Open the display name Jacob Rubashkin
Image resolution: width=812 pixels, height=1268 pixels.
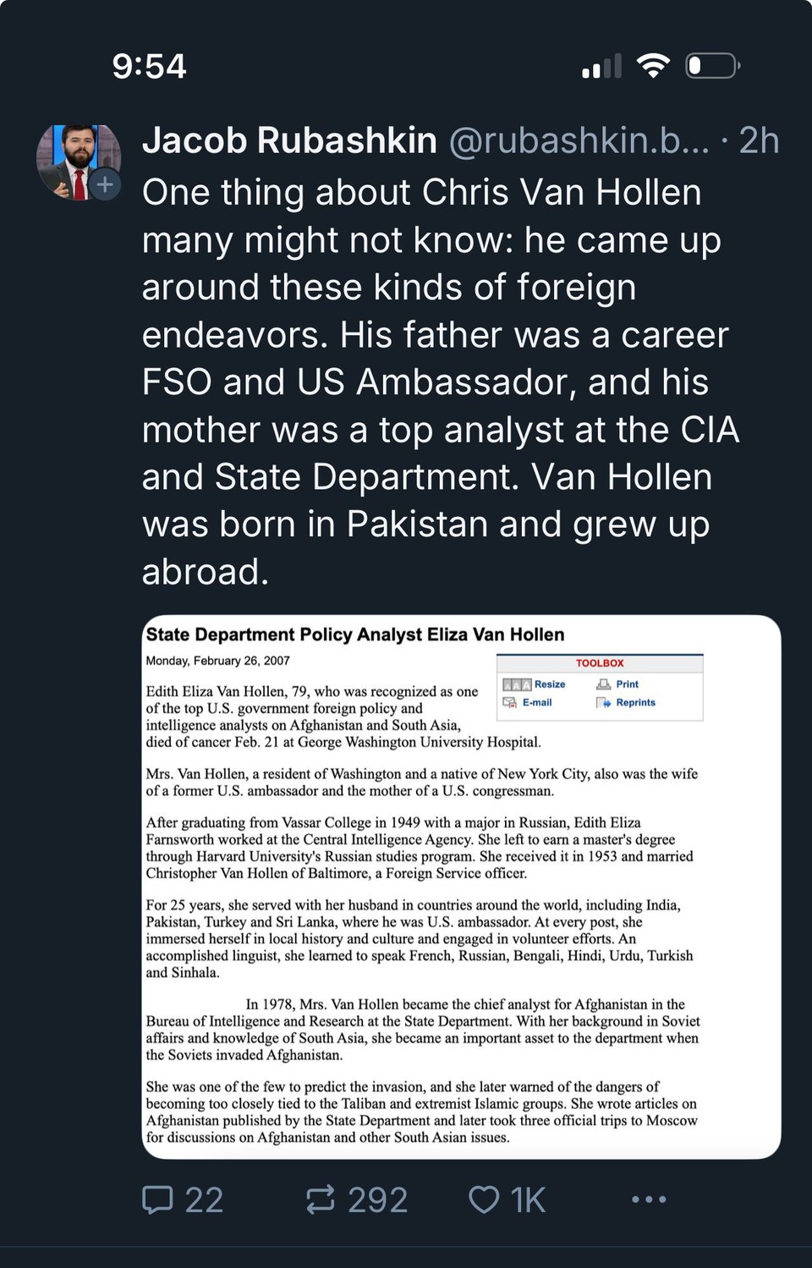(x=289, y=140)
